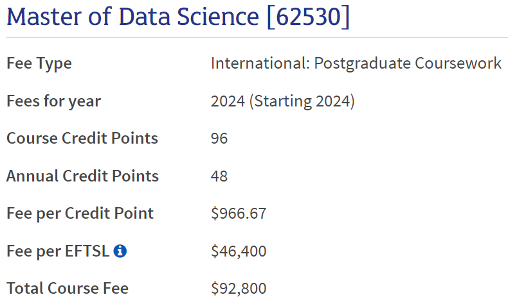This screenshot has width=508, height=304.
Task: Select the $92,800 total fee value
Action: point(239,288)
